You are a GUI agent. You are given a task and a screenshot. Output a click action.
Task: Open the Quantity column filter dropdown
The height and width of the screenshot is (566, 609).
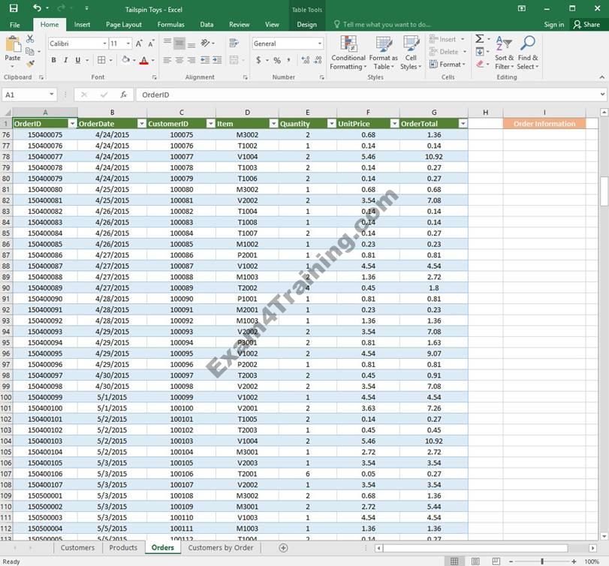[x=331, y=124]
